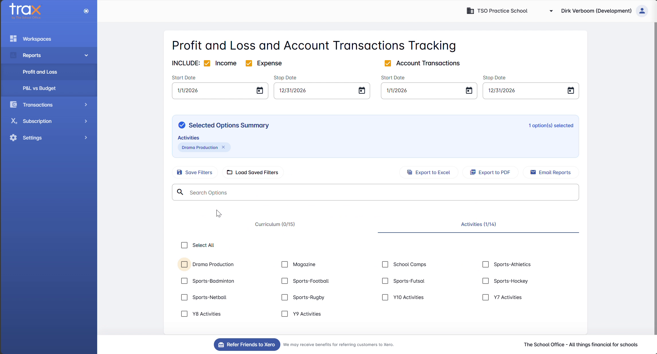Click the Dirk Verboom (Development) username
Screen dimensions: 657x354
coord(596,11)
